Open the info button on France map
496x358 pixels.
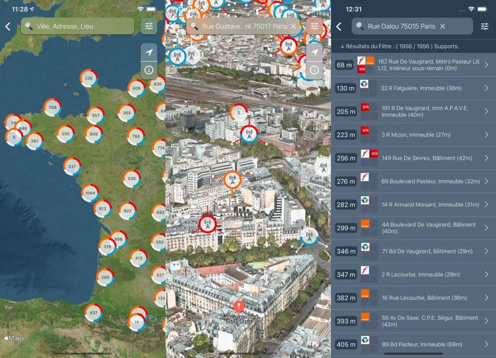149,70
